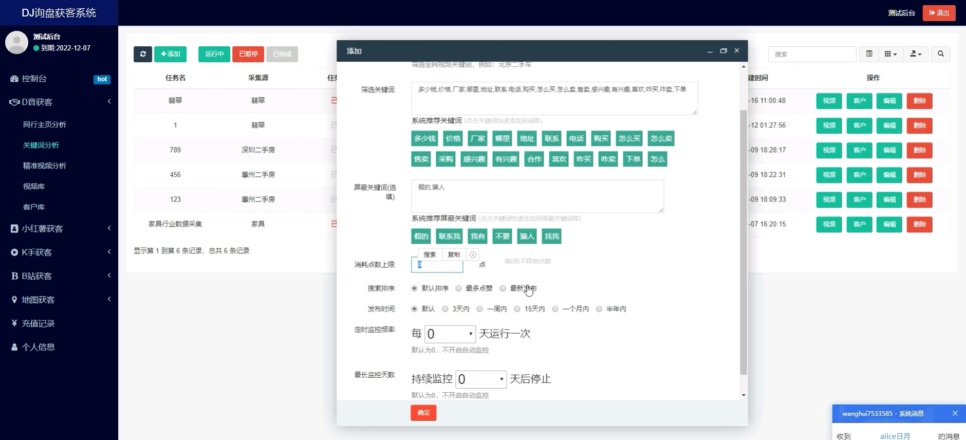
Task: Click the B站获客 B icon
Action: (x=14, y=276)
